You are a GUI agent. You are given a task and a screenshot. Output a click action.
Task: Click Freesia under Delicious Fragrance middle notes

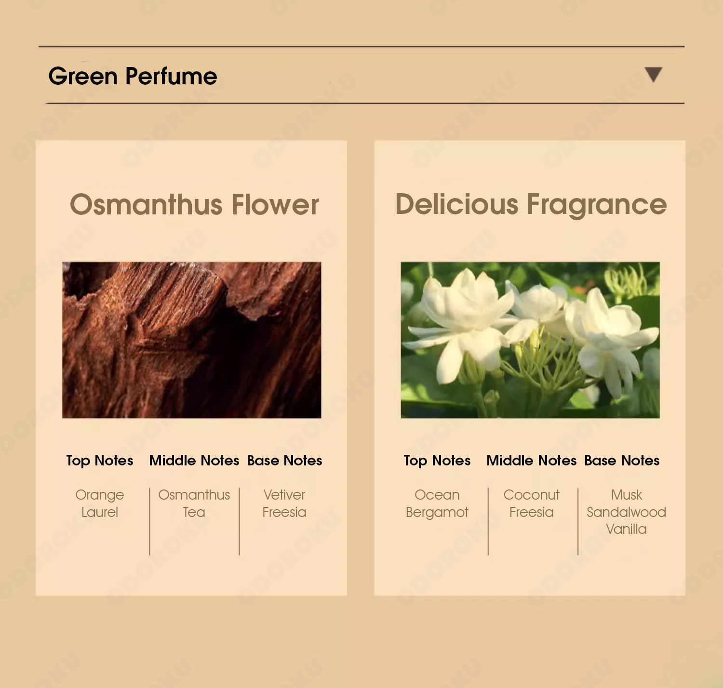click(x=532, y=512)
